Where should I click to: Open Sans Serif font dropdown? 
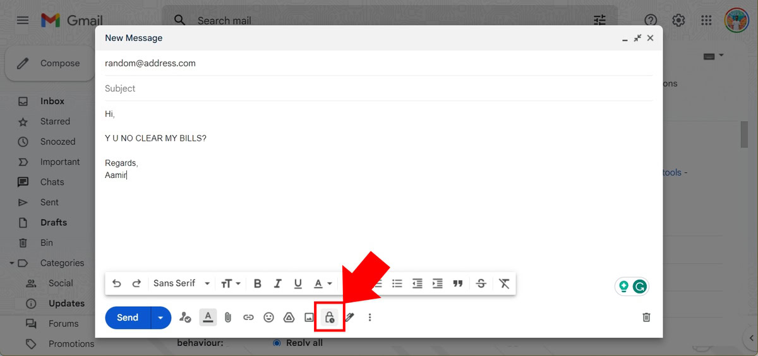(x=182, y=283)
